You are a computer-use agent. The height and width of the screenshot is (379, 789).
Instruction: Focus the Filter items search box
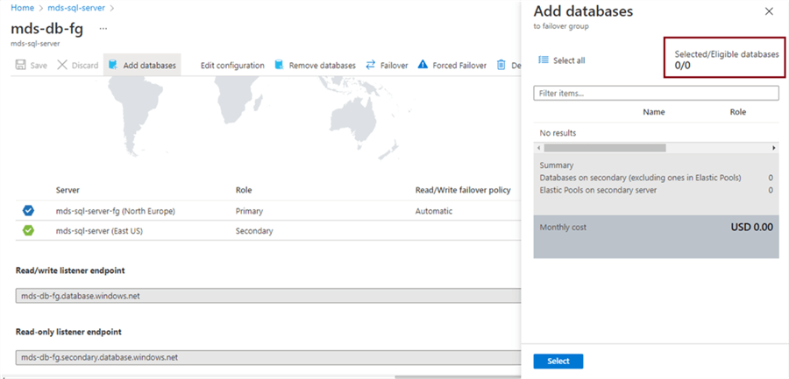click(656, 93)
